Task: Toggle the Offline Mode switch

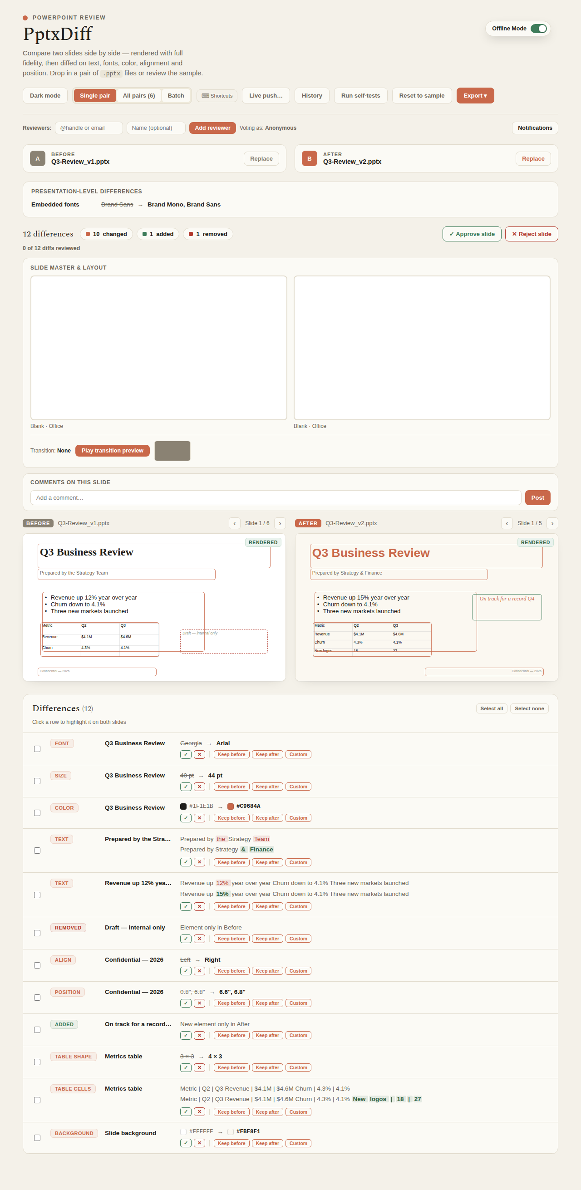Action: point(538,29)
